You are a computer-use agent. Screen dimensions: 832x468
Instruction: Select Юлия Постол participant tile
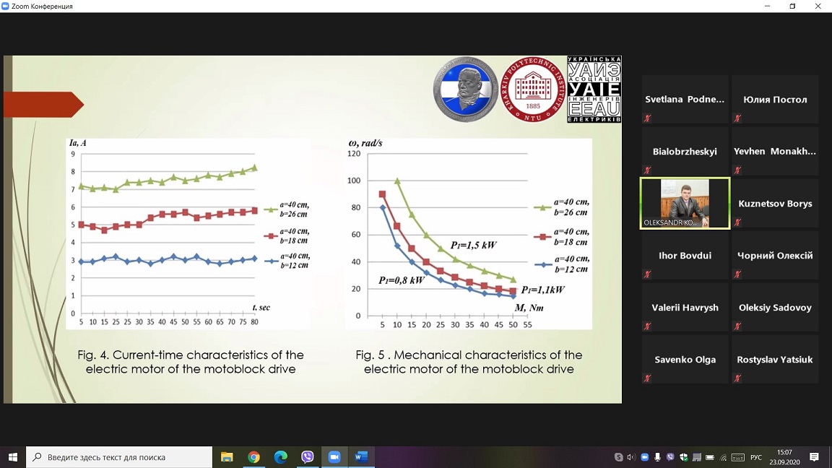point(775,99)
